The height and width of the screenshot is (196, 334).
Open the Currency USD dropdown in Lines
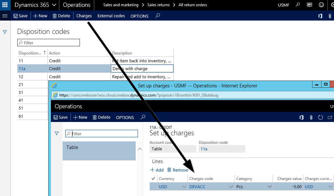point(184,187)
